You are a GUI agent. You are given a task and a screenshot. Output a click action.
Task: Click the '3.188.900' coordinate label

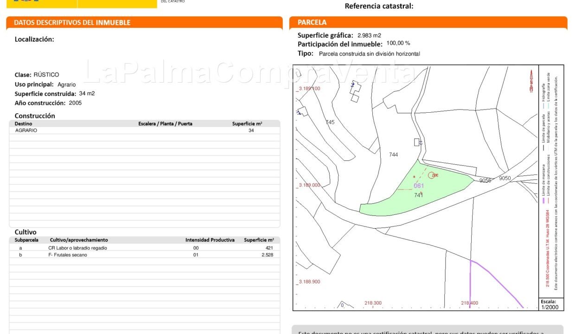(x=309, y=282)
